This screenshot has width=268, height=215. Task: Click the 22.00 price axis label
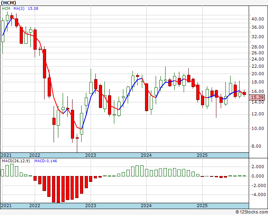[258, 66]
